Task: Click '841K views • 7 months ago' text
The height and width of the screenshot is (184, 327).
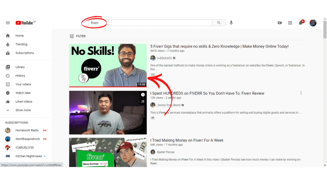Action: 167,51
